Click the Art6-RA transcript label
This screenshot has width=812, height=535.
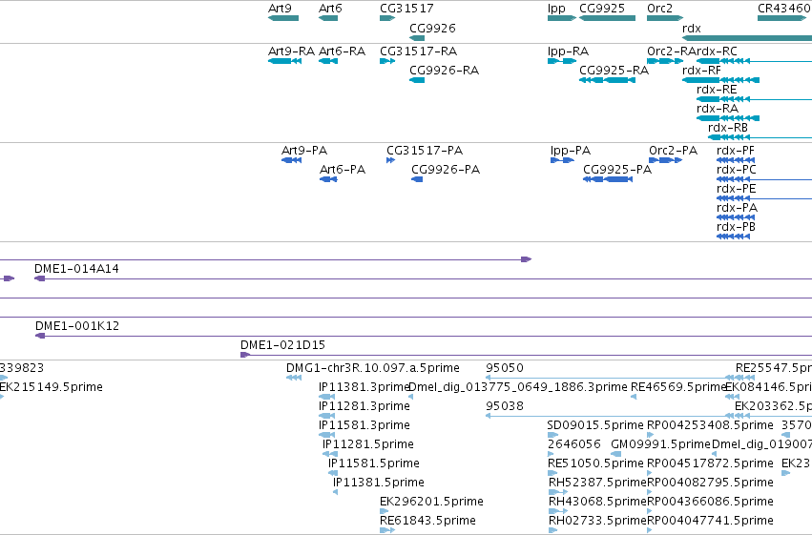[342, 51]
